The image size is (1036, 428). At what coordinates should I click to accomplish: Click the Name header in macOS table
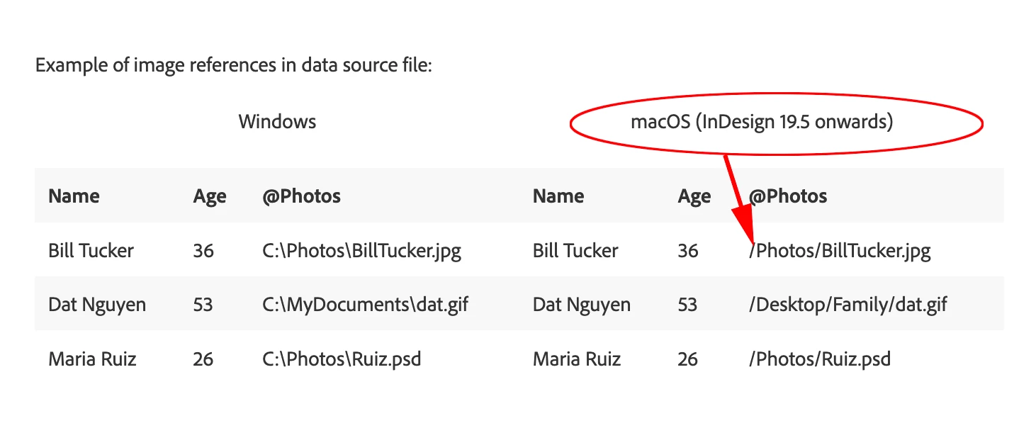(x=558, y=196)
